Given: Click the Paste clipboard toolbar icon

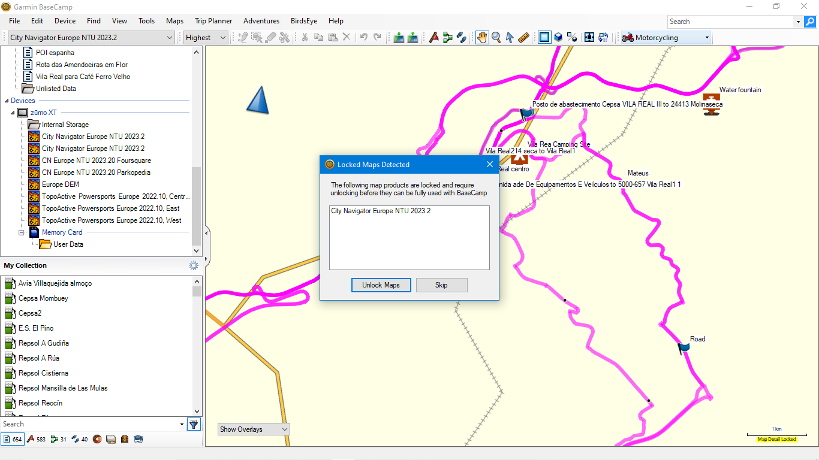Looking at the screenshot, I should [x=333, y=37].
